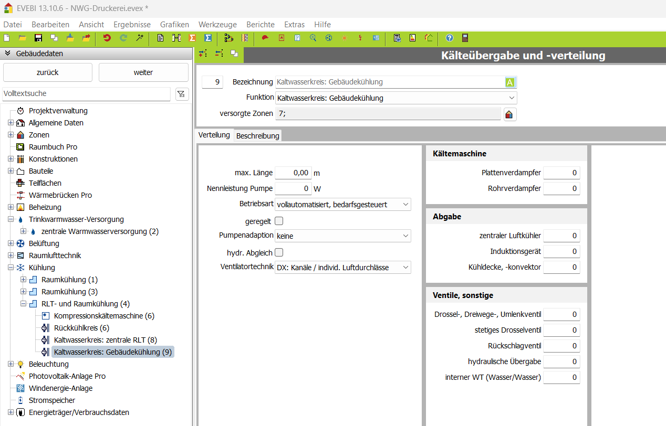
Task: Click the magic wand toolbar icon
Action: [140, 38]
